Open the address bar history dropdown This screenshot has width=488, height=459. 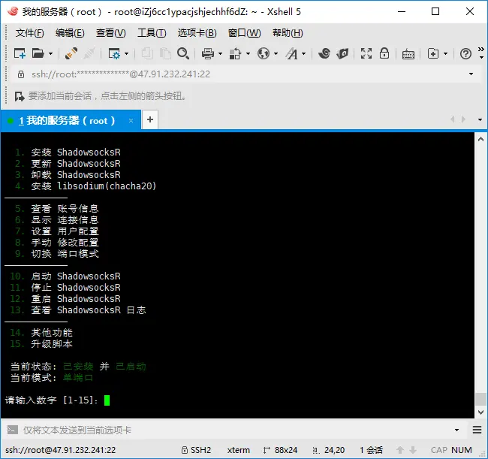[x=471, y=74]
